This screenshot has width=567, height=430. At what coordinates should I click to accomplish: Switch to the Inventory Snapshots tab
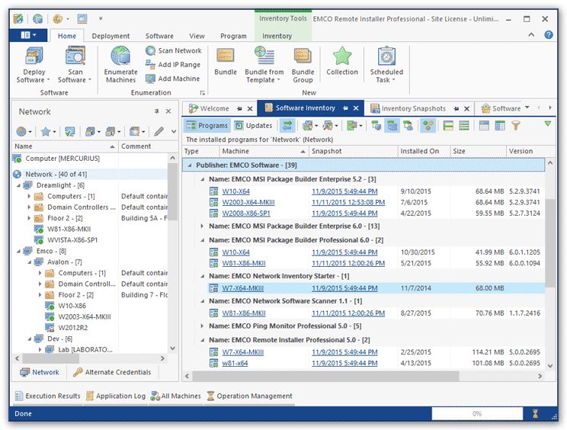click(x=412, y=108)
